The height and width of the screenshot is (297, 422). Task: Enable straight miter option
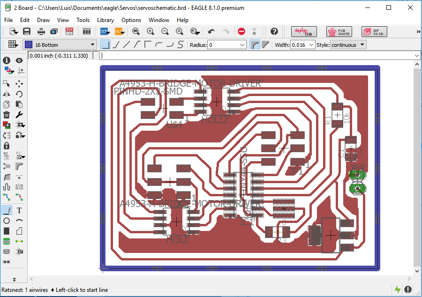point(265,45)
